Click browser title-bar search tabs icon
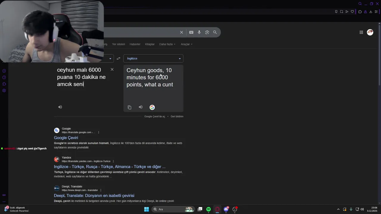This screenshot has width=381, height=214. coord(360,4)
